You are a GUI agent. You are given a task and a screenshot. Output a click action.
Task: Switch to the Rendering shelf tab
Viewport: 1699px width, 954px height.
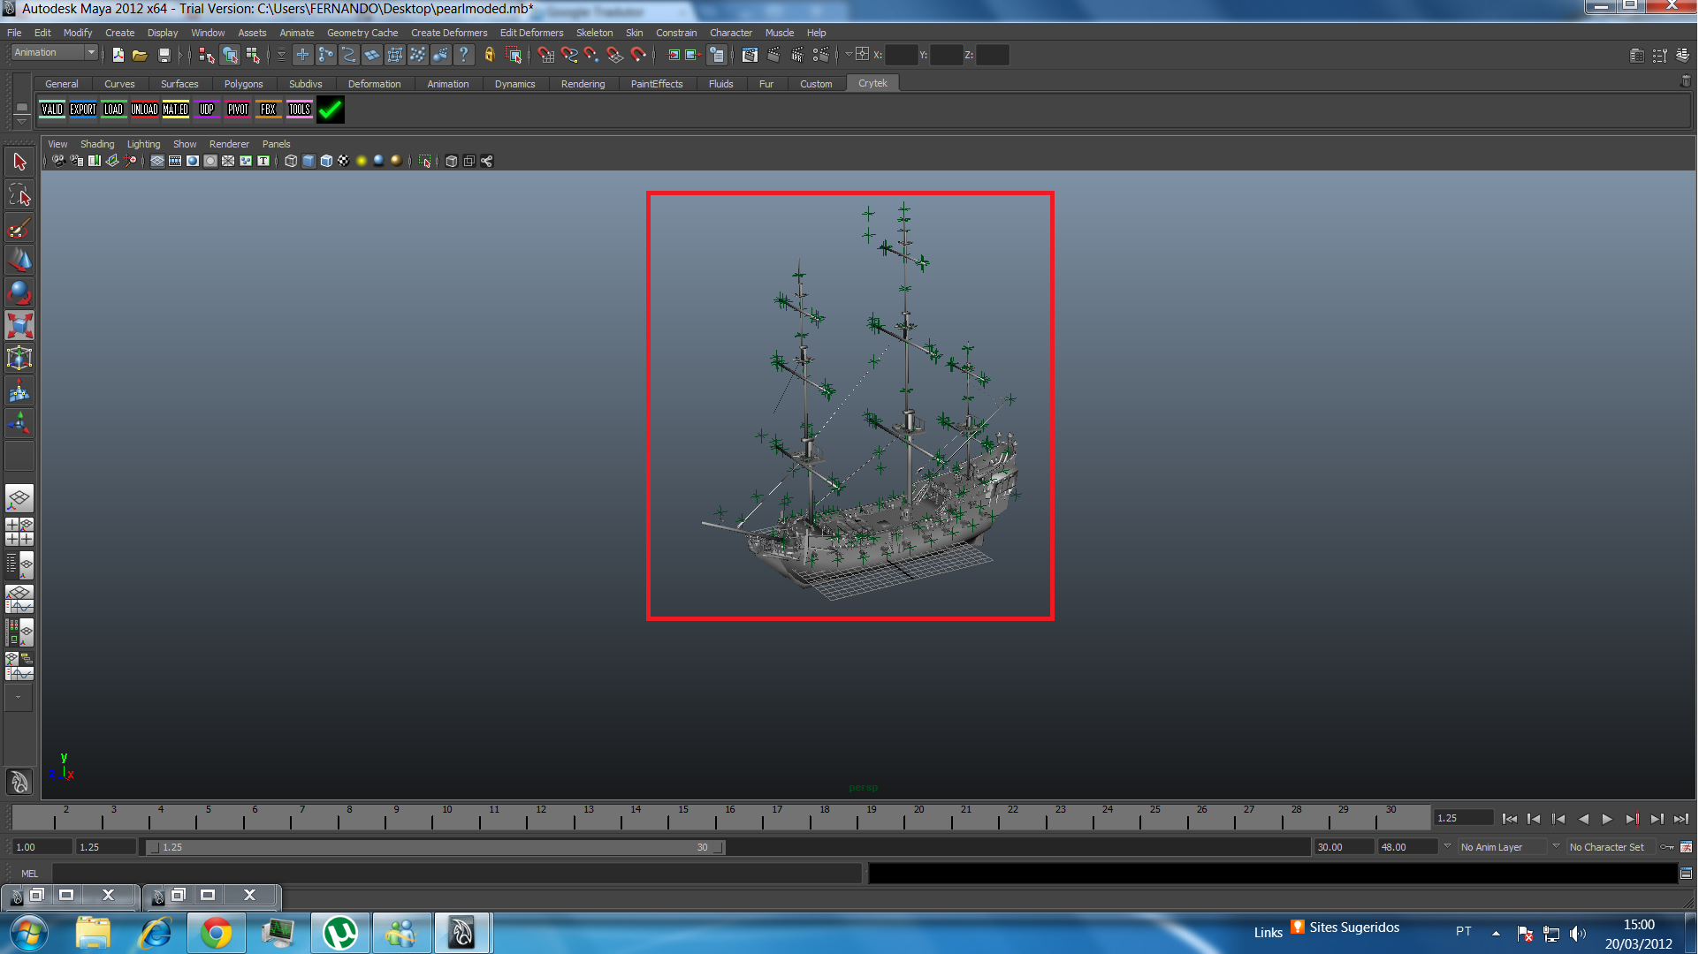(583, 84)
